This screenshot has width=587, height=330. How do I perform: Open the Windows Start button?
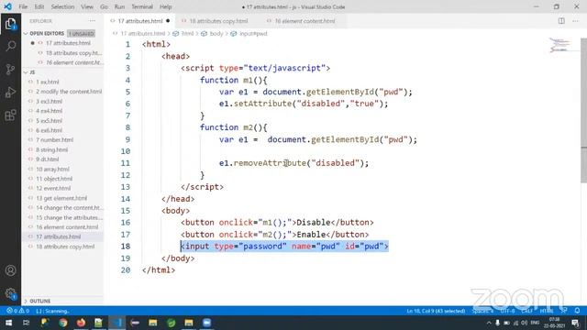click(x=8, y=323)
